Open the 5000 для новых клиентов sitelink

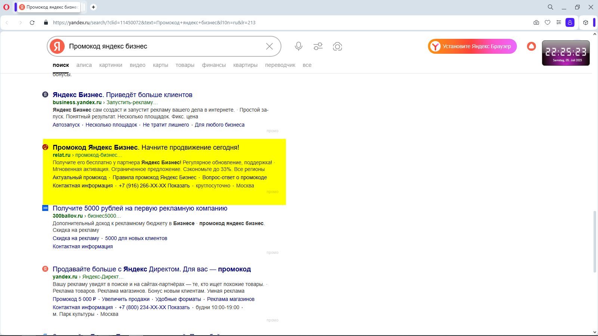click(136, 238)
